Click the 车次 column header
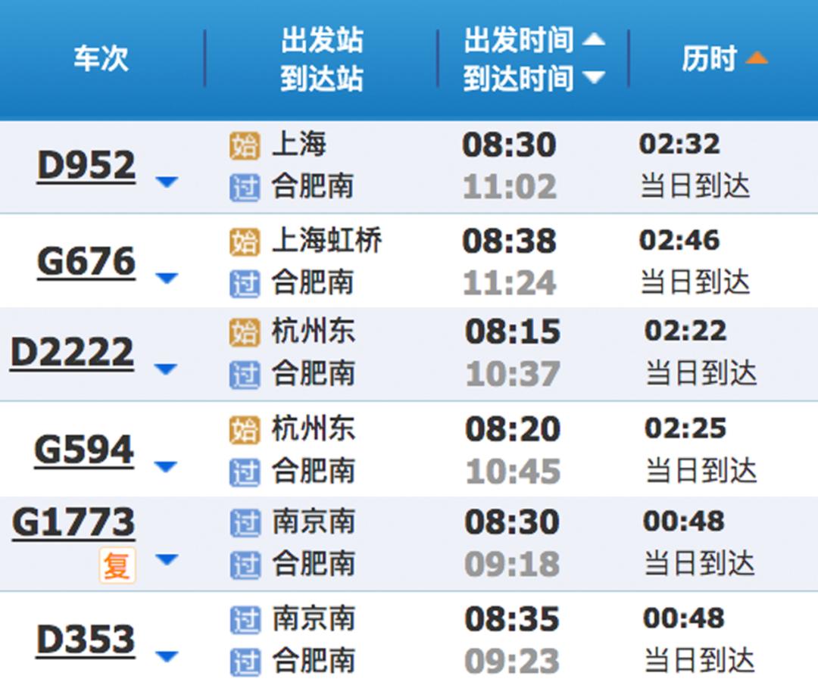This screenshot has height=685, width=818. click(x=101, y=58)
